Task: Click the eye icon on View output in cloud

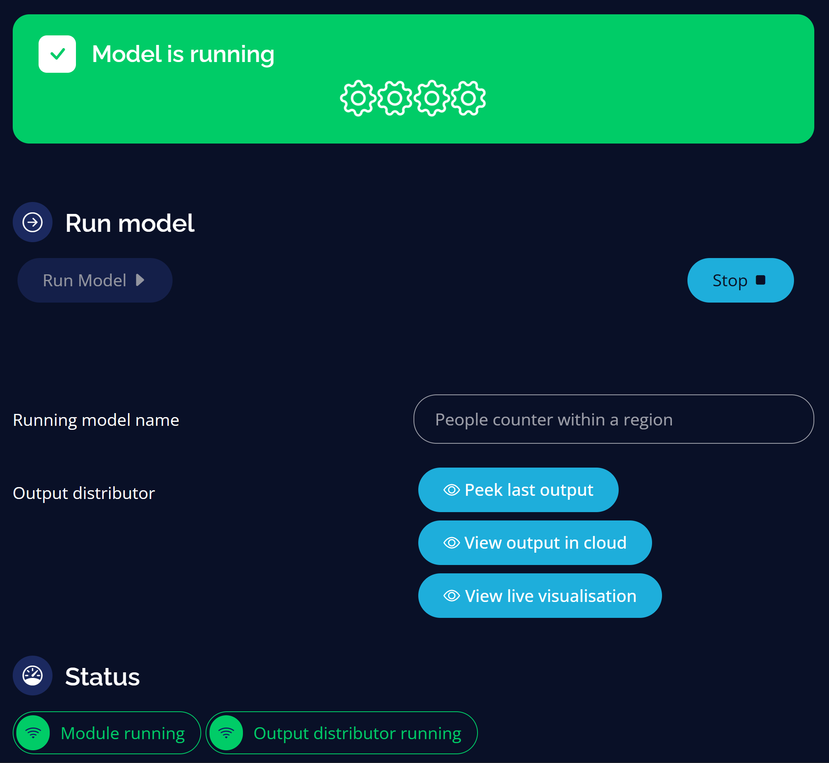Action: click(452, 542)
